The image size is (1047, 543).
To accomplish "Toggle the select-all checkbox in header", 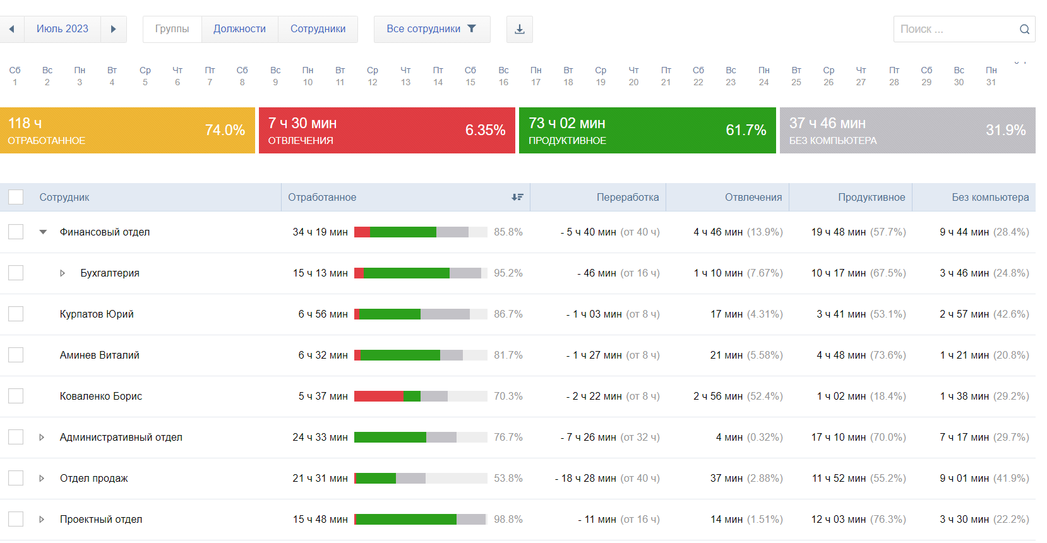I will [x=16, y=197].
